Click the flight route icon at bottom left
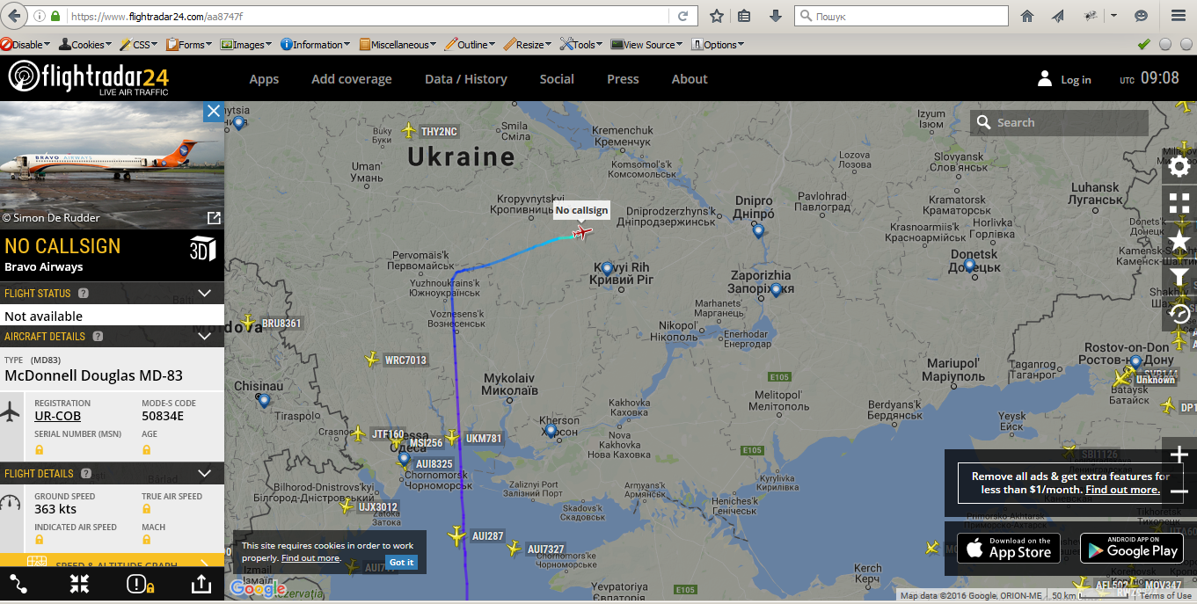The width and height of the screenshot is (1197, 604). [18, 584]
